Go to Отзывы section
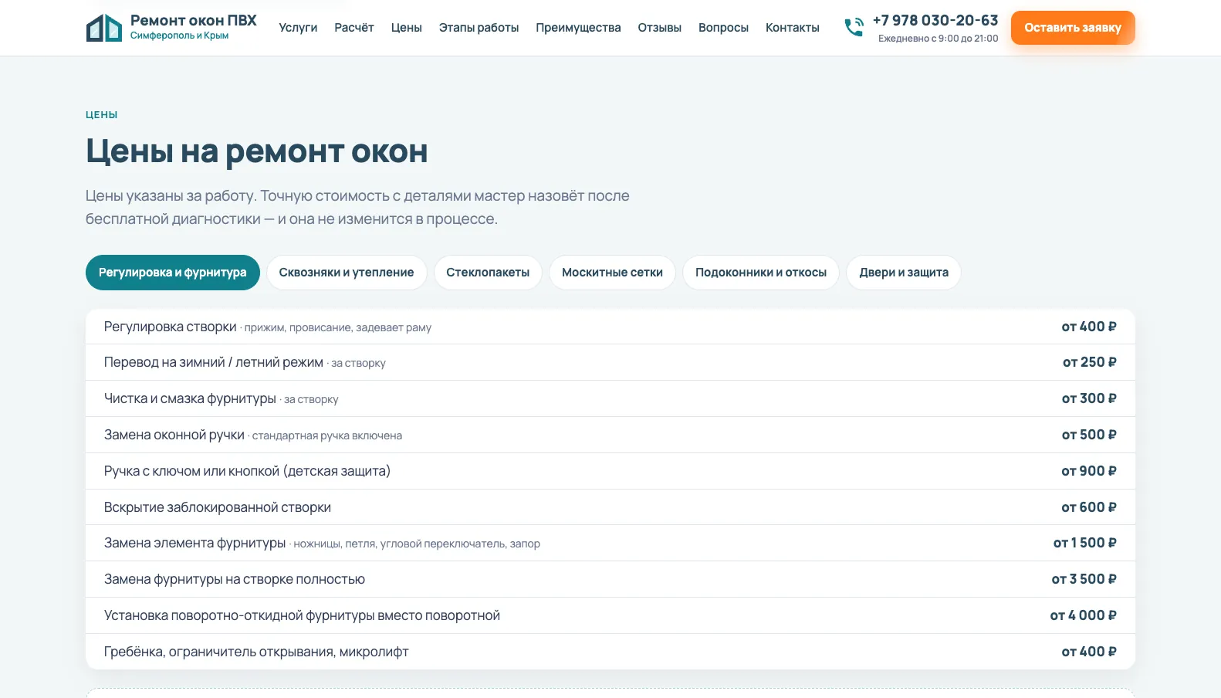This screenshot has height=698, width=1221. point(660,28)
